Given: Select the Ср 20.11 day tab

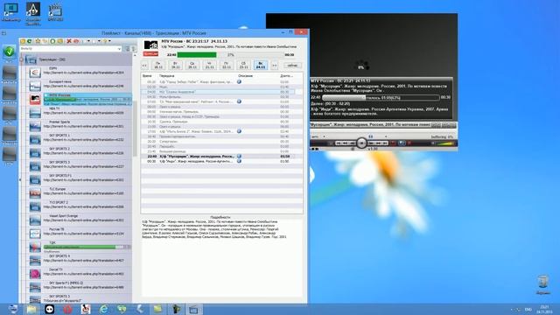Looking at the screenshot, I should [x=192, y=65].
